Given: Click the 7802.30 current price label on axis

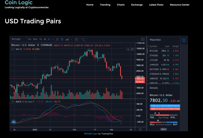Looking at the screenshot, I should coord(140,79).
